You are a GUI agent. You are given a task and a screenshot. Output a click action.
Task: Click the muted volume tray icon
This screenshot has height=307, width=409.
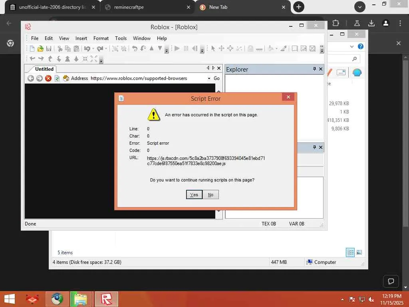(x=371, y=299)
